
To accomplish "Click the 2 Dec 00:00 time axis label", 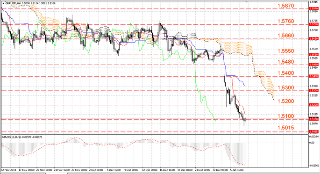I will click(96, 170).
